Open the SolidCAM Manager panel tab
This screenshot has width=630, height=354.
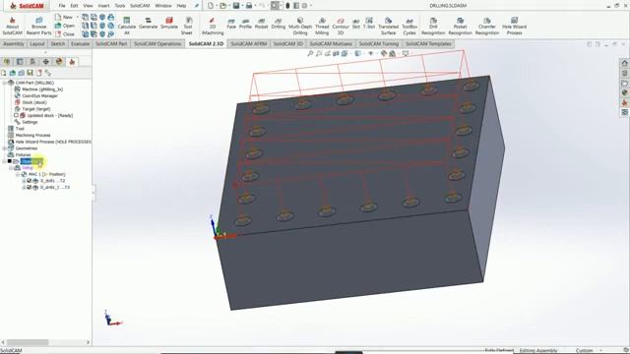[x=72, y=62]
